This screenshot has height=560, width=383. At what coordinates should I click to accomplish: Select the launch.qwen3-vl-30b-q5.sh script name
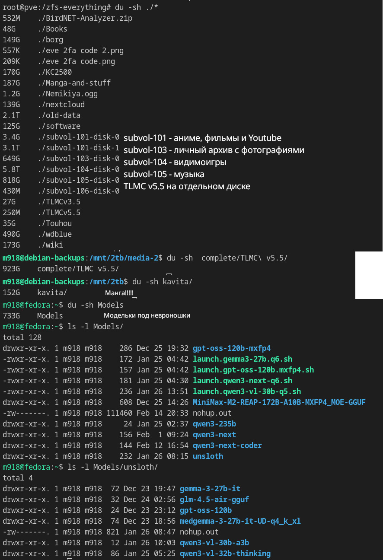pyautogui.click(x=247, y=391)
